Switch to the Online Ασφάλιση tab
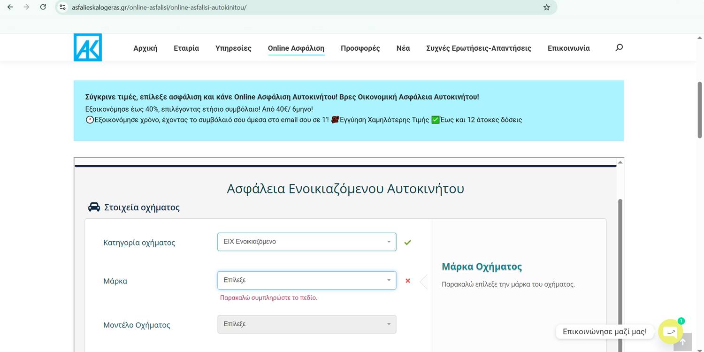The width and height of the screenshot is (704, 352). tap(296, 48)
